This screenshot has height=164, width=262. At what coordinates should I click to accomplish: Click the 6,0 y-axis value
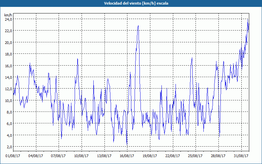click(9, 124)
